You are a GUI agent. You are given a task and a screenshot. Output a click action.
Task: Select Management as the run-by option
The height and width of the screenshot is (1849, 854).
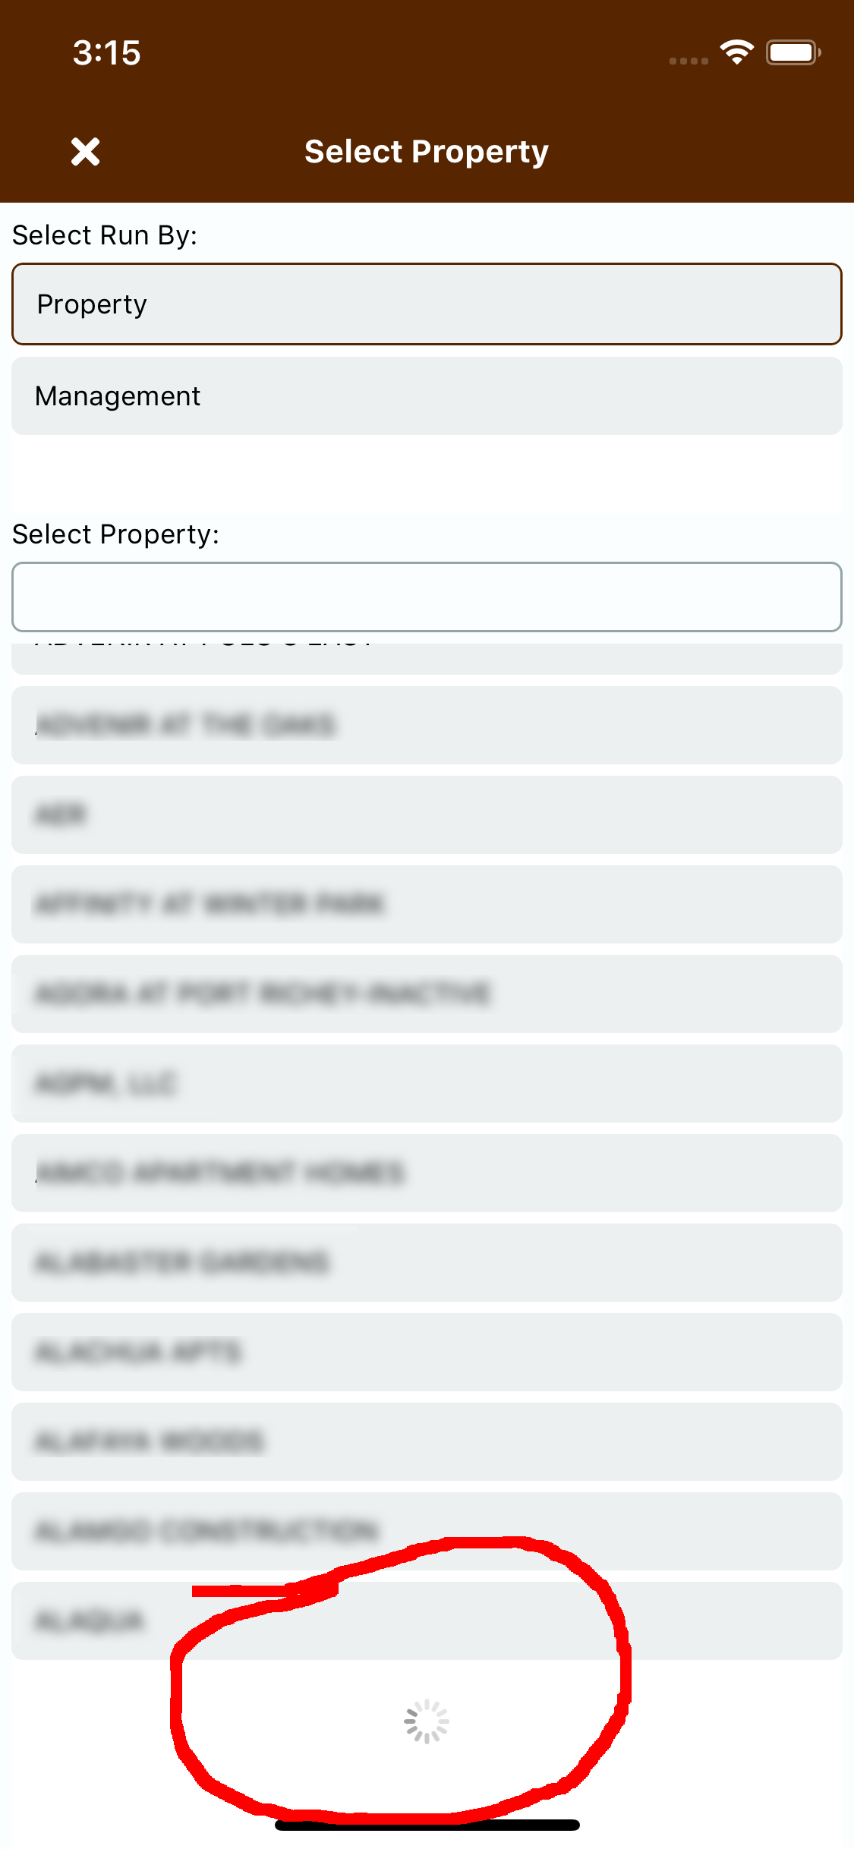427,395
